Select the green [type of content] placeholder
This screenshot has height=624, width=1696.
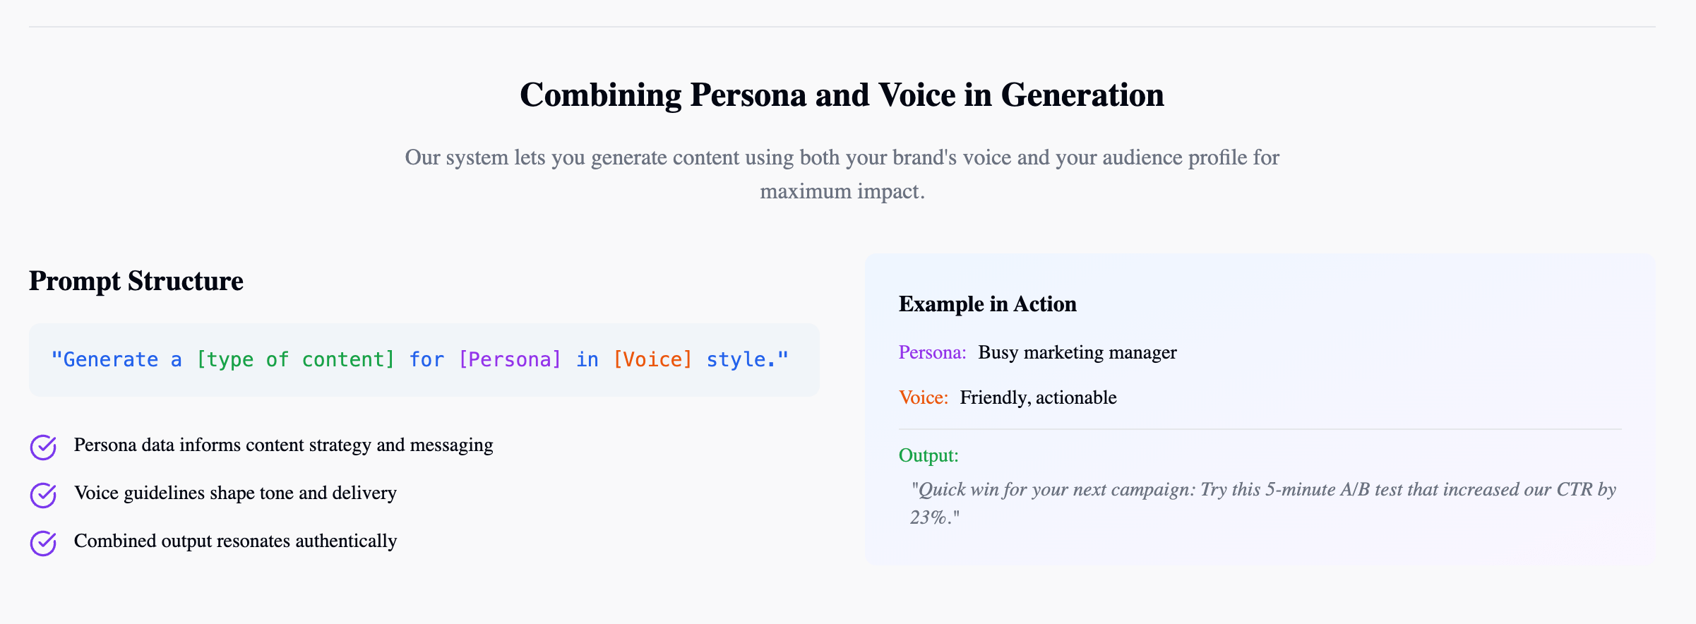point(295,360)
